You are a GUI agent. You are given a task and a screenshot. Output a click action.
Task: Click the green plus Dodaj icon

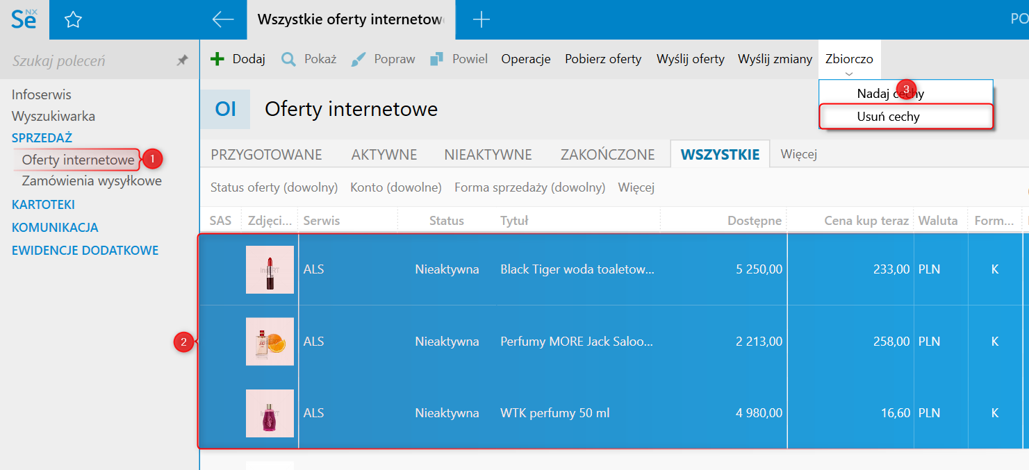pyautogui.click(x=217, y=59)
